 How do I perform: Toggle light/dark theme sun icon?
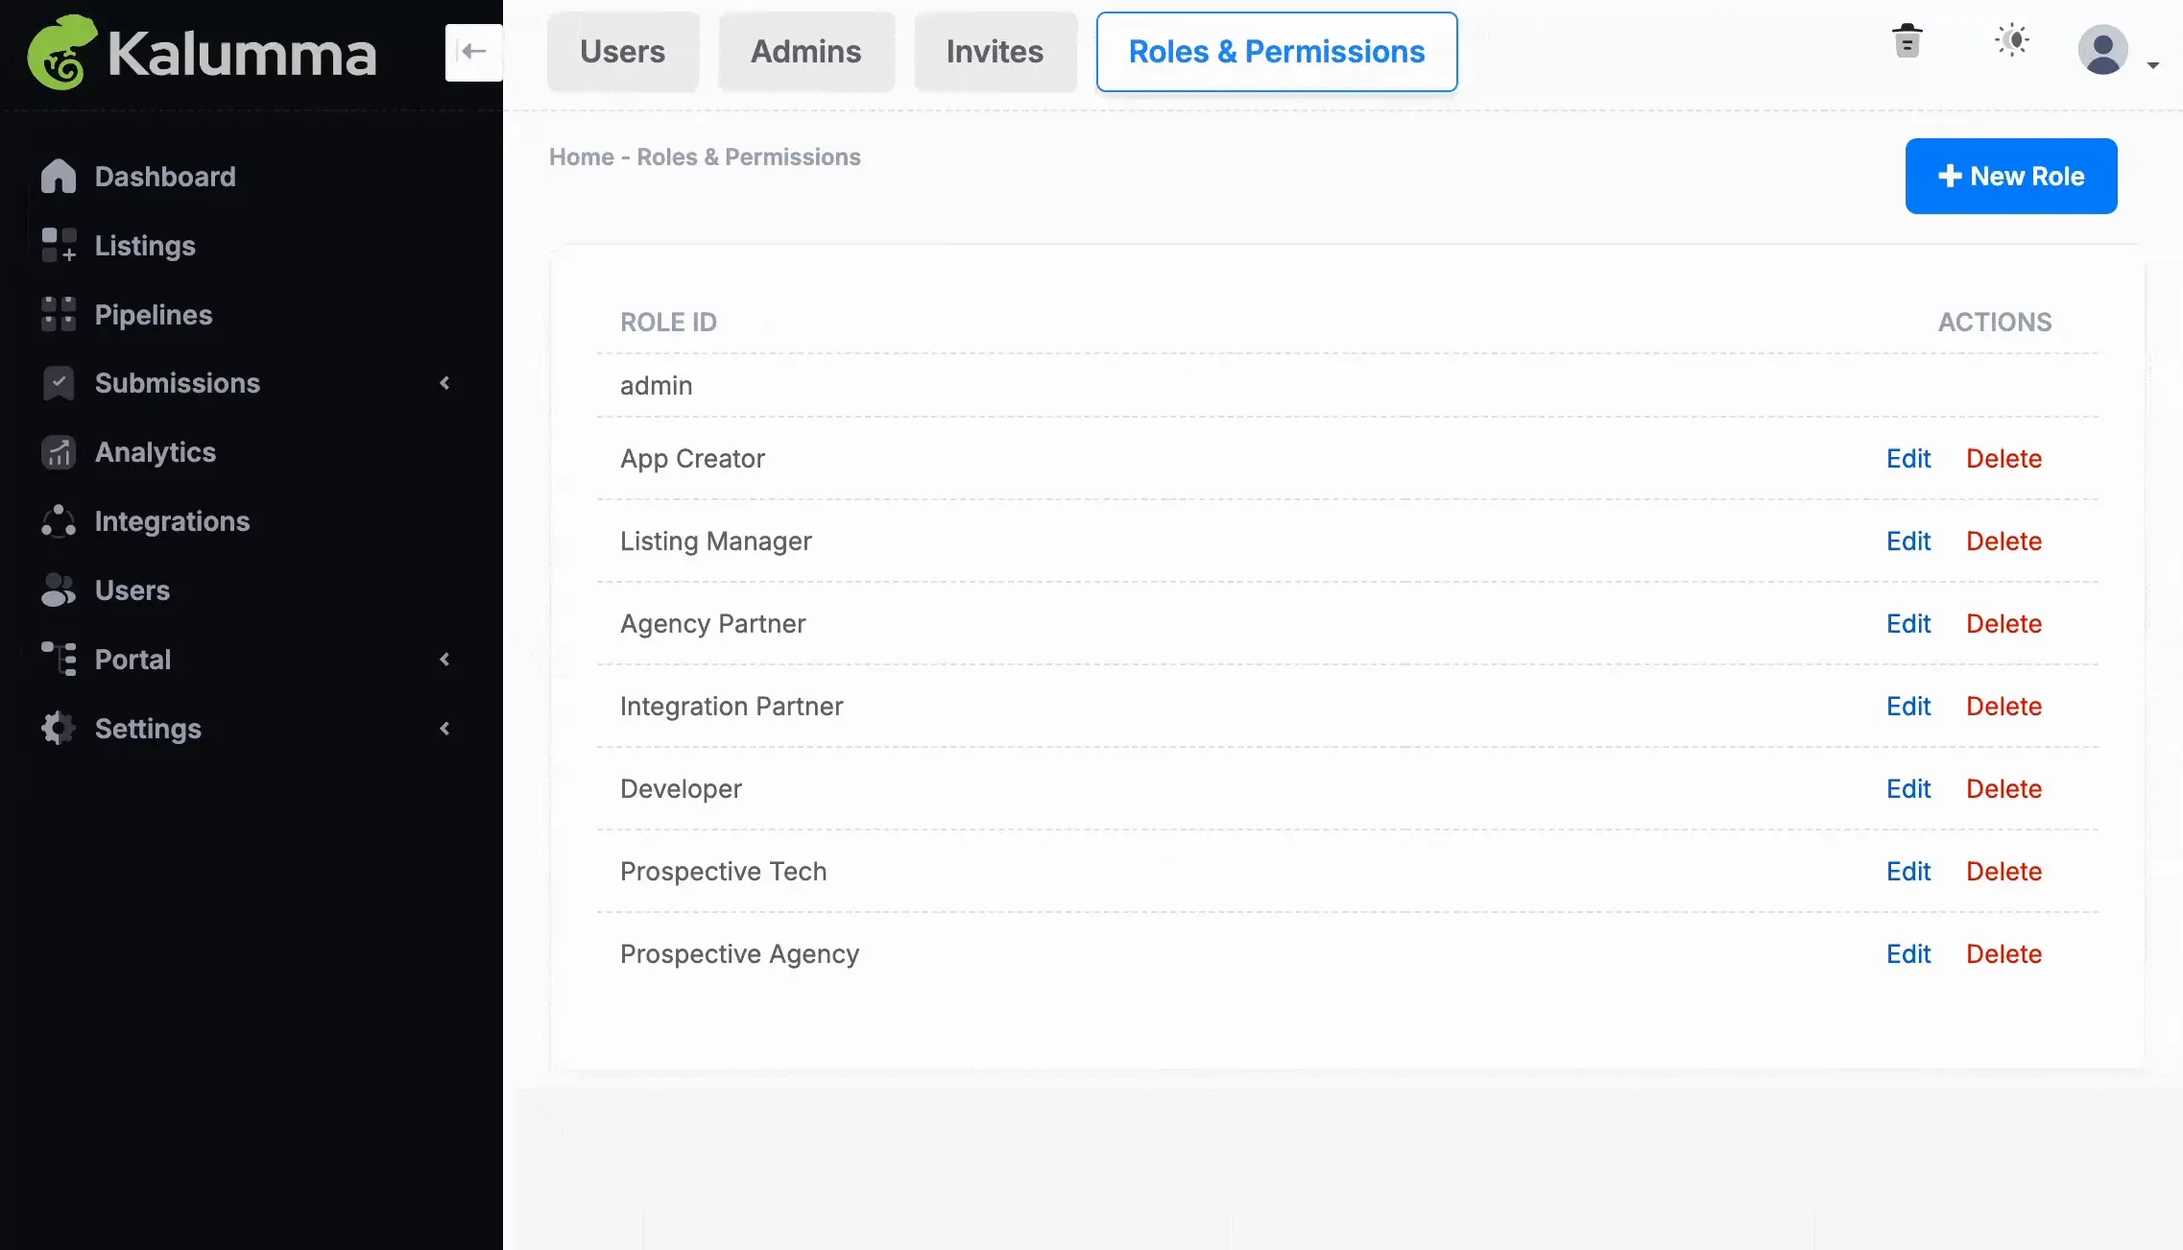point(2012,40)
